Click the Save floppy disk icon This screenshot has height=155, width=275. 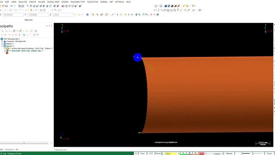tap(6, 6)
